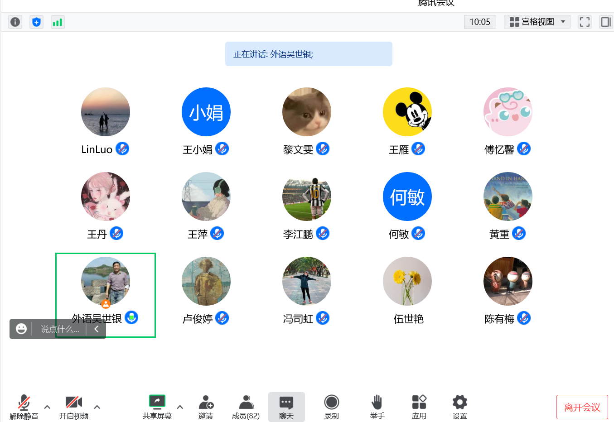Click 共享屏幕 share screen button

(x=157, y=407)
